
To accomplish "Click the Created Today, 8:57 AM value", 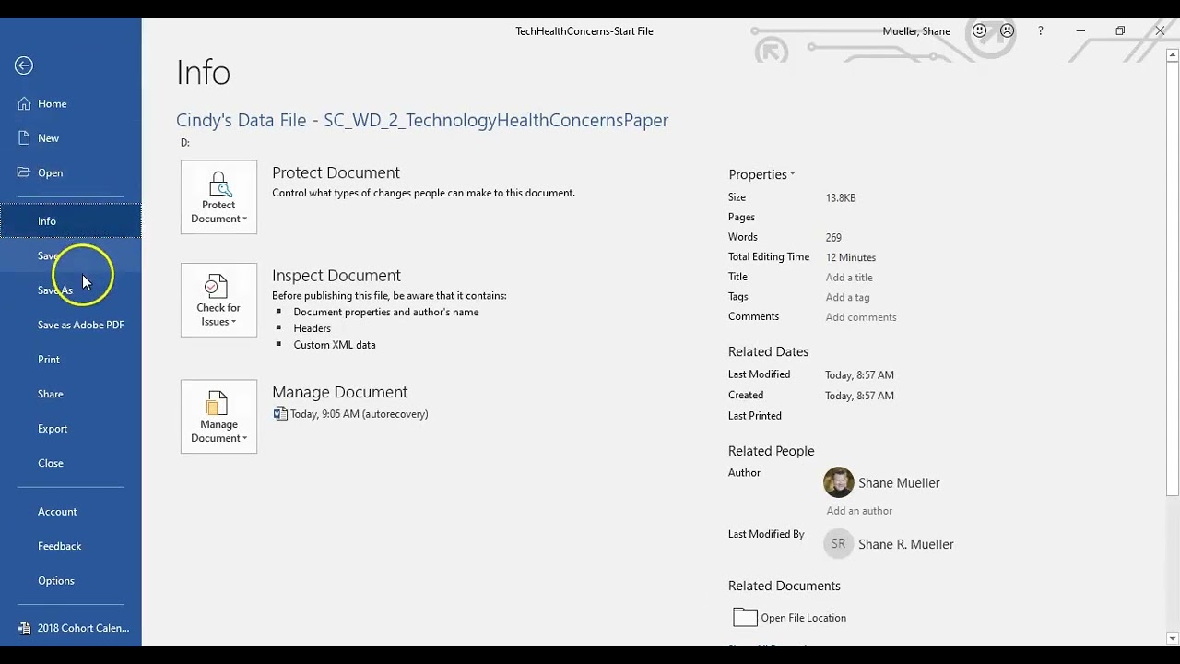I will (x=860, y=396).
